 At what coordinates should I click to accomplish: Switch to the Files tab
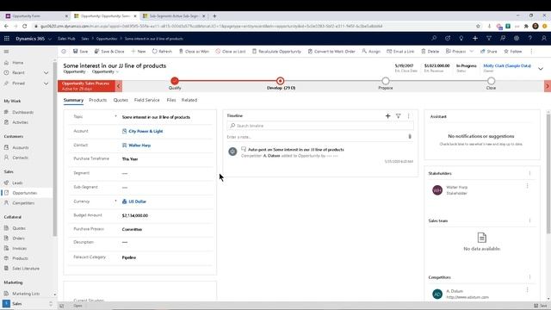[x=171, y=100]
